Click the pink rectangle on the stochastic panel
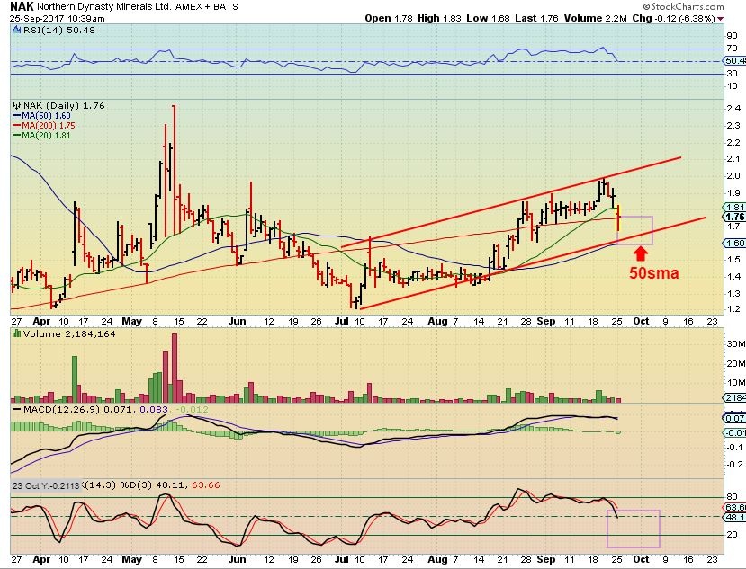This screenshot has height=569, width=746. (634, 529)
